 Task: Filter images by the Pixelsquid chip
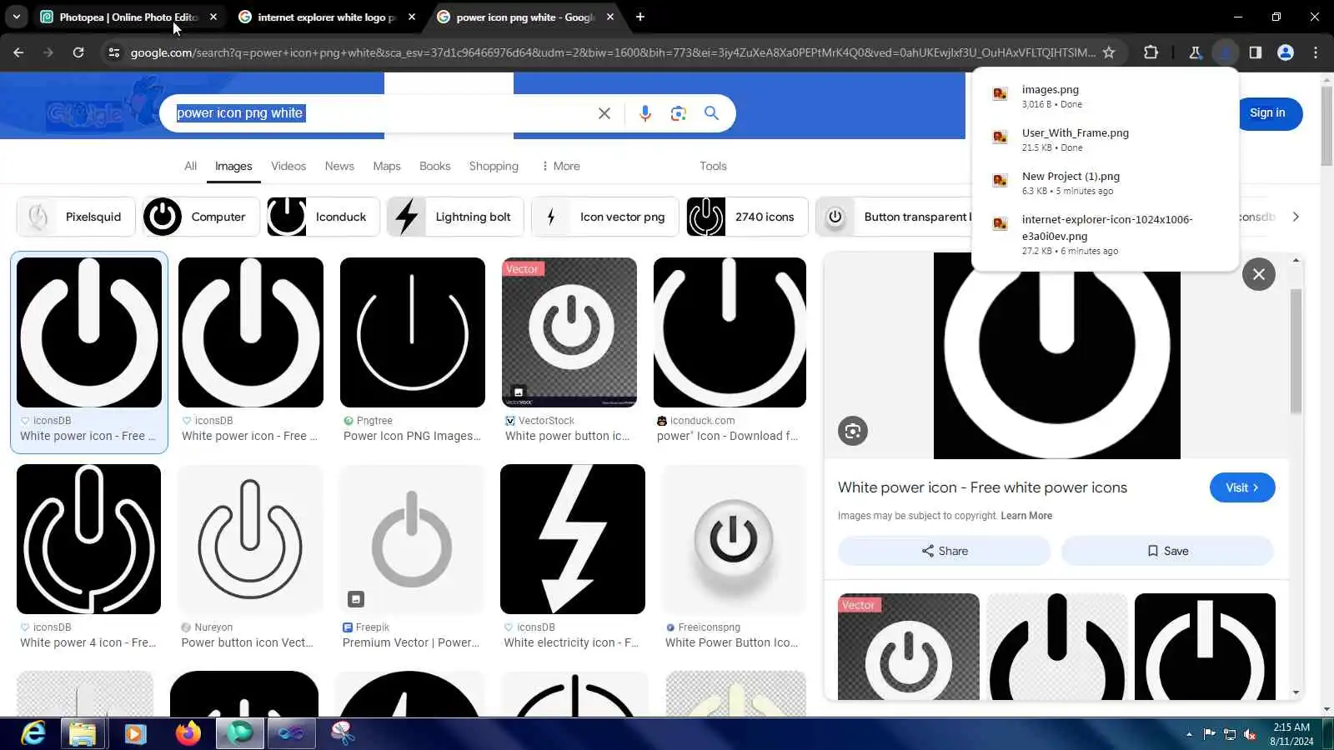(x=76, y=217)
